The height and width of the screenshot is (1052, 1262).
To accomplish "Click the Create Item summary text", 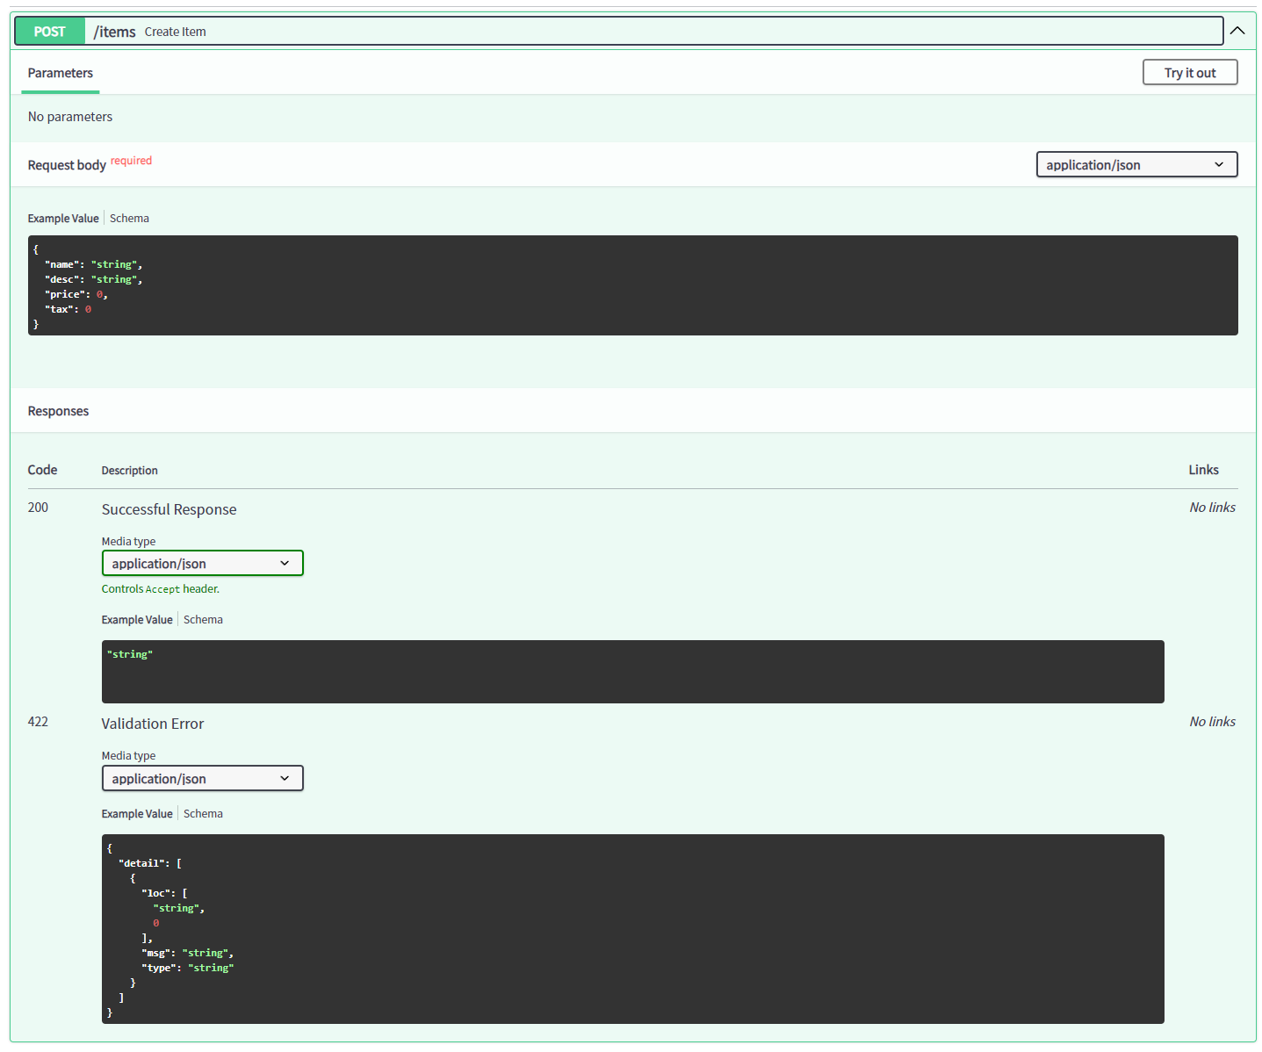I will tap(176, 32).
